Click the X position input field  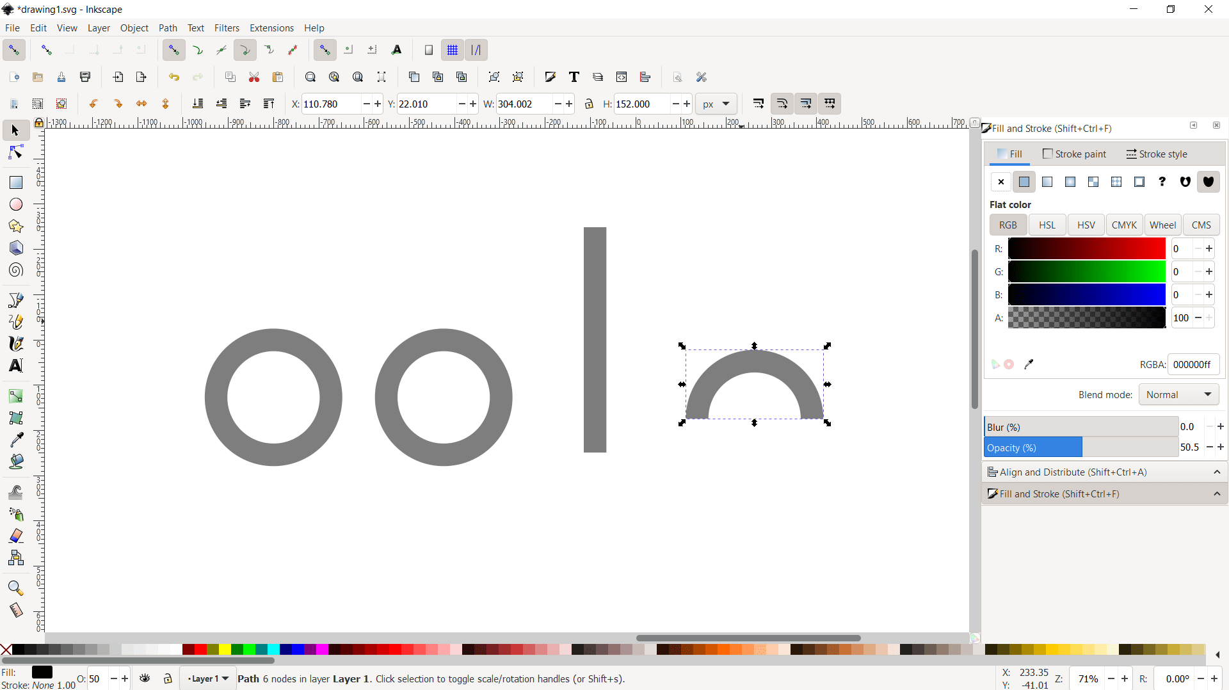pos(330,104)
